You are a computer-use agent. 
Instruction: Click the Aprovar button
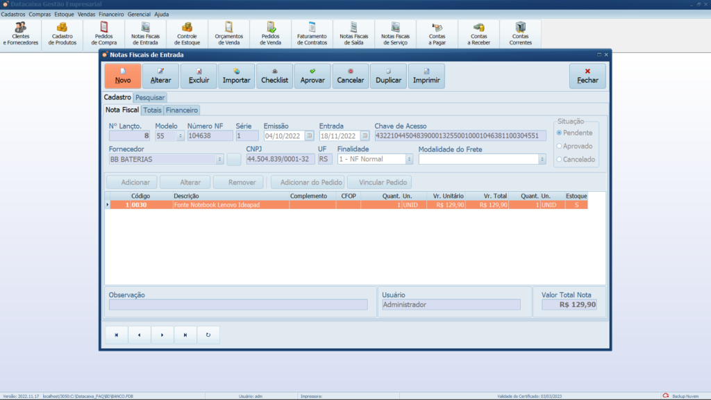(x=312, y=76)
